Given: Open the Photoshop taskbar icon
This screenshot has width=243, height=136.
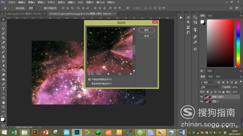Looking at the screenshot, I should [77, 132].
